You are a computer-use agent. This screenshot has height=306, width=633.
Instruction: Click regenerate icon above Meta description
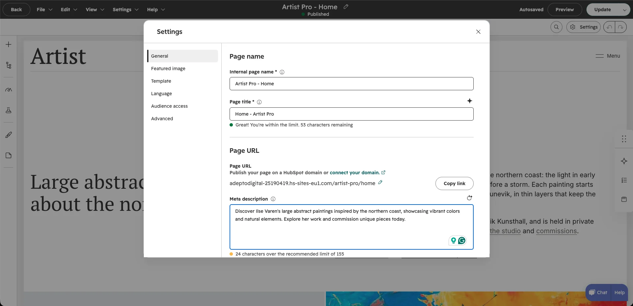(x=469, y=198)
